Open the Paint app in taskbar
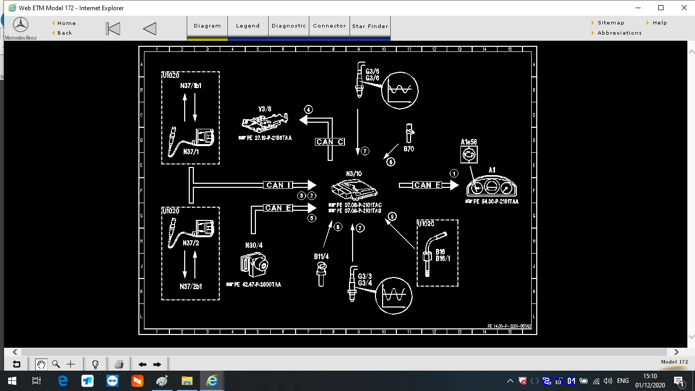 click(162, 381)
